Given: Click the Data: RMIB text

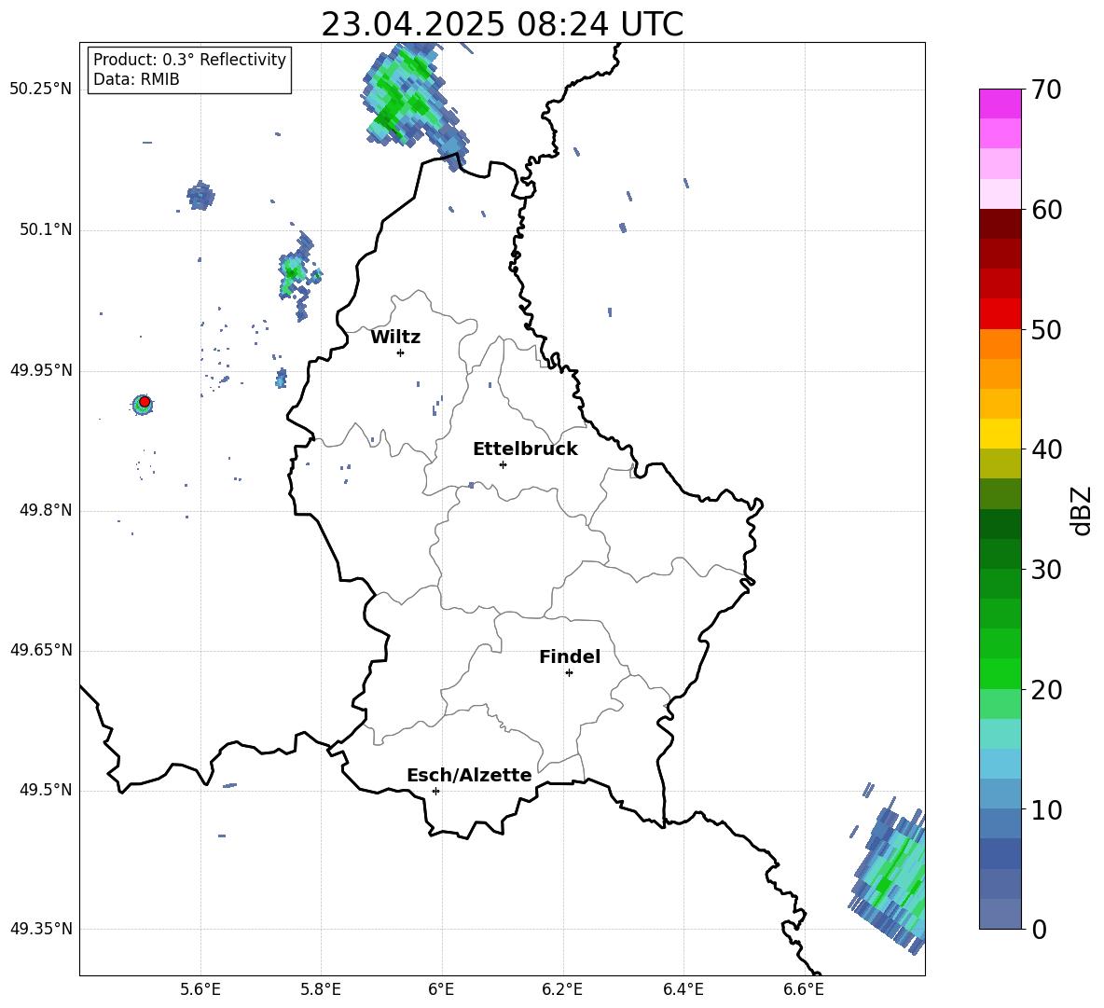Looking at the screenshot, I should [x=136, y=79].
